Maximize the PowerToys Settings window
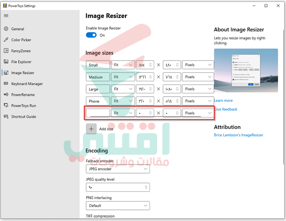 [266, 6]
